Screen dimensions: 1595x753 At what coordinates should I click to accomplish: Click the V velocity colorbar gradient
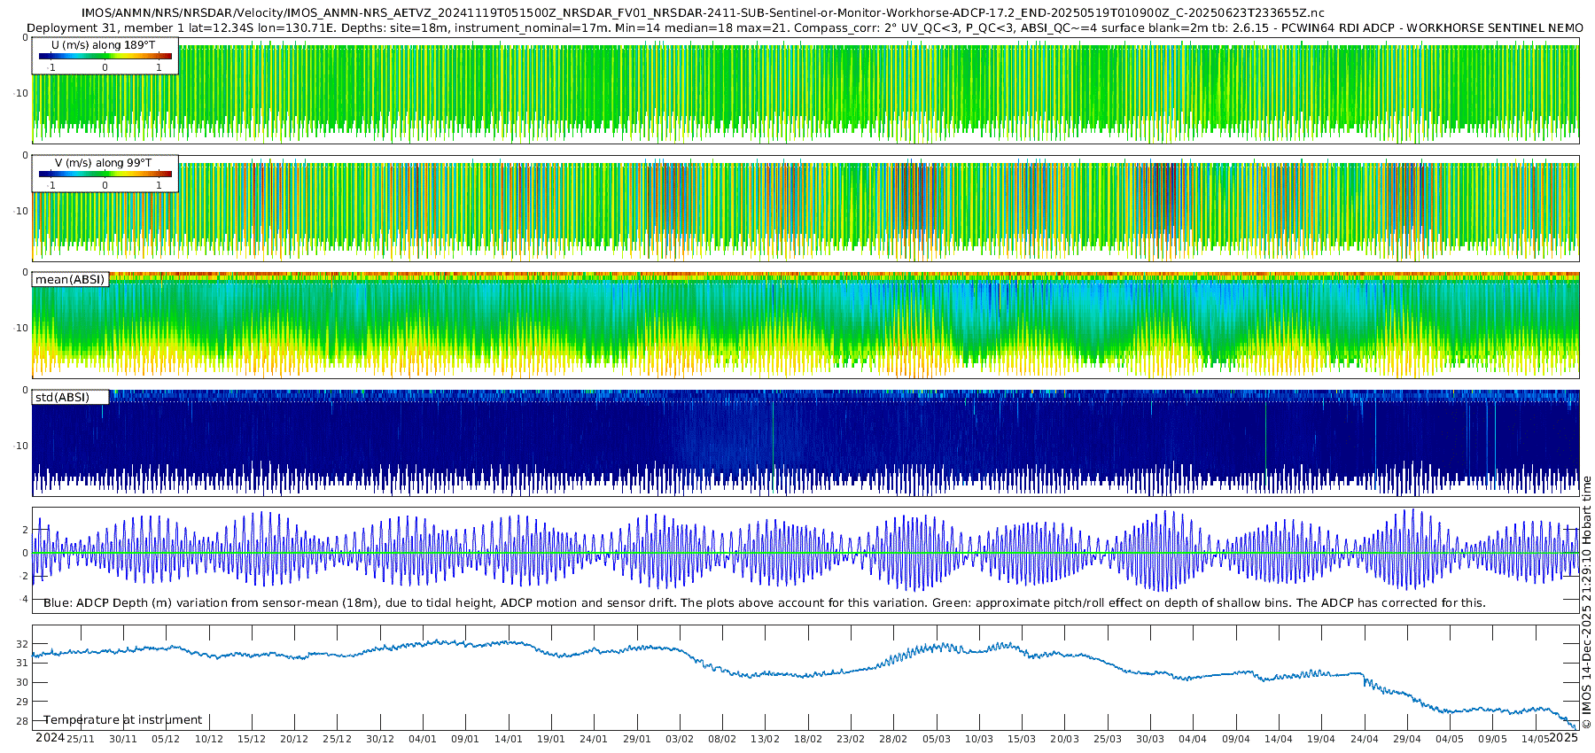[105, 175]
